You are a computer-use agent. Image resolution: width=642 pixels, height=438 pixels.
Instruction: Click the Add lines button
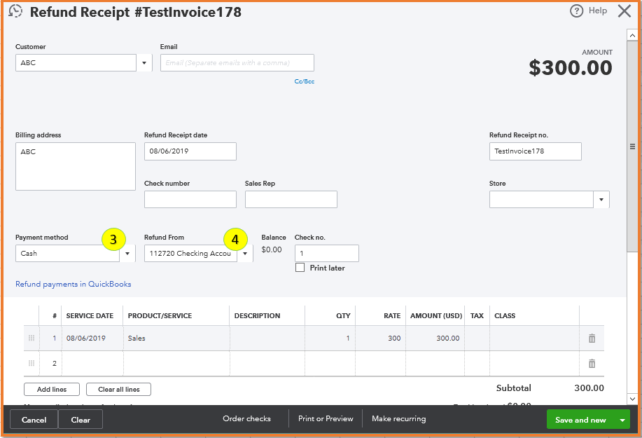pyautogui.click(x=52, y=390)
